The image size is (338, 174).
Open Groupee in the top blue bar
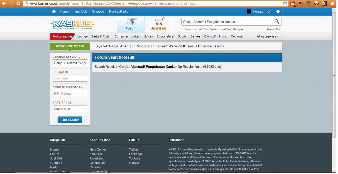pyautogui.click(x=98, y=12)
